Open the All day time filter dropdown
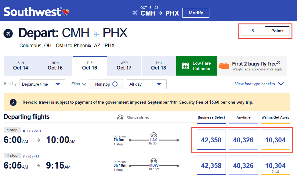 147,84
